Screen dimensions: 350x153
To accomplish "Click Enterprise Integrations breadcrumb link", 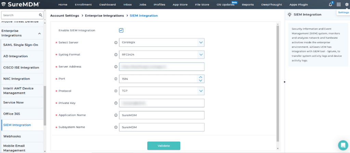I will pyautogui.click(x=105, y=16).
